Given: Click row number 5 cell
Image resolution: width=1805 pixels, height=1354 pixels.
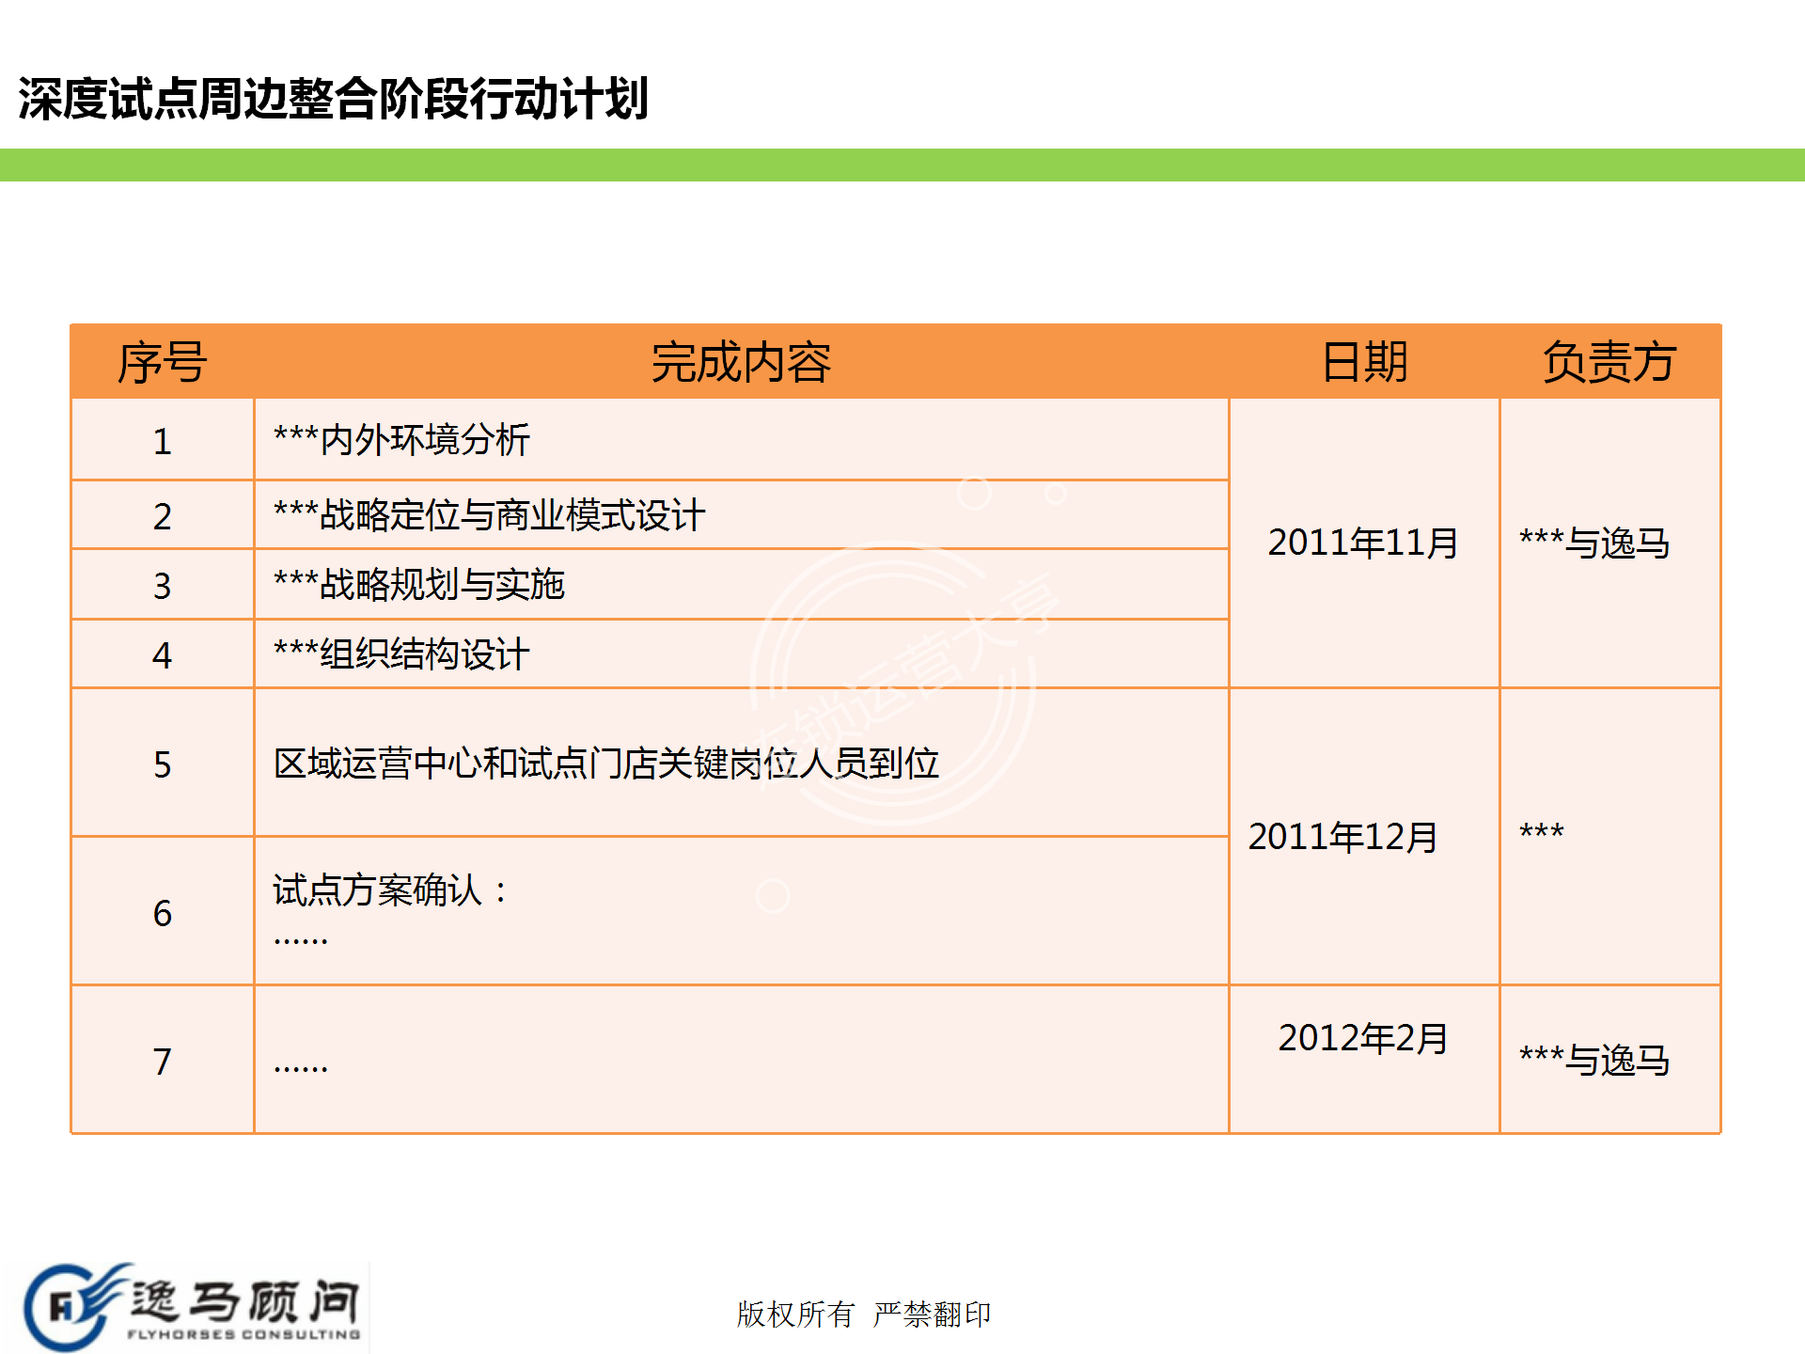Looking at the screenshot, I should click(x=162, y=764).
